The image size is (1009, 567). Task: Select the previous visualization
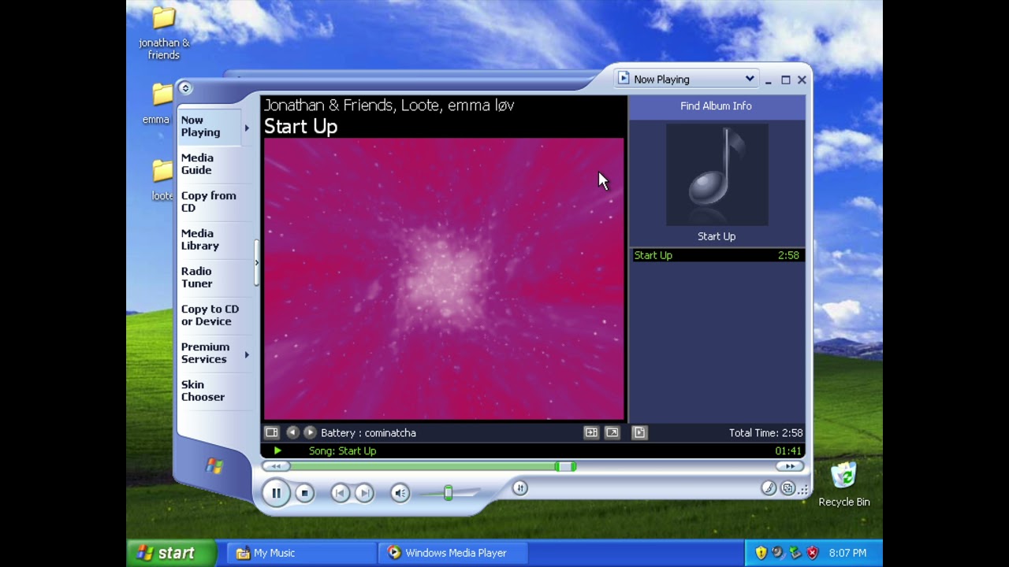tap(292, 432)
